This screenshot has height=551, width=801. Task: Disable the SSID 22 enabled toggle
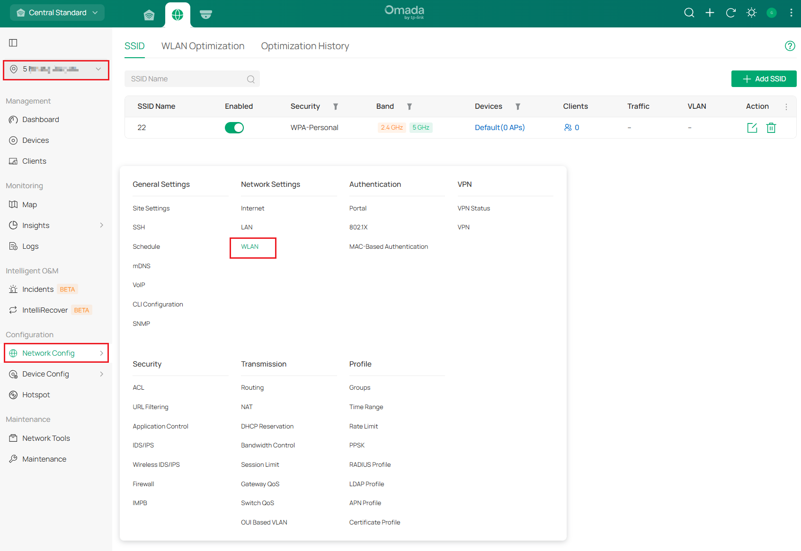[x=234, y=128]
